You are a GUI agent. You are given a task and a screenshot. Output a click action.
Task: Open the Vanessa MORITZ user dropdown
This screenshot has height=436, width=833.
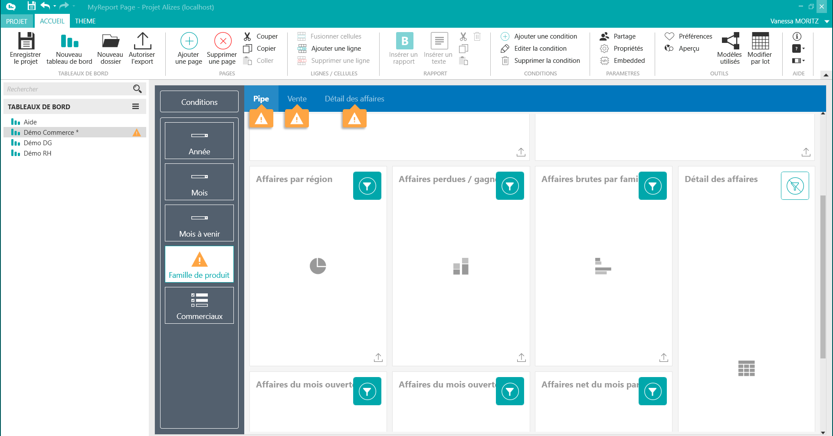pyautogui.click(x=827, y=21)
